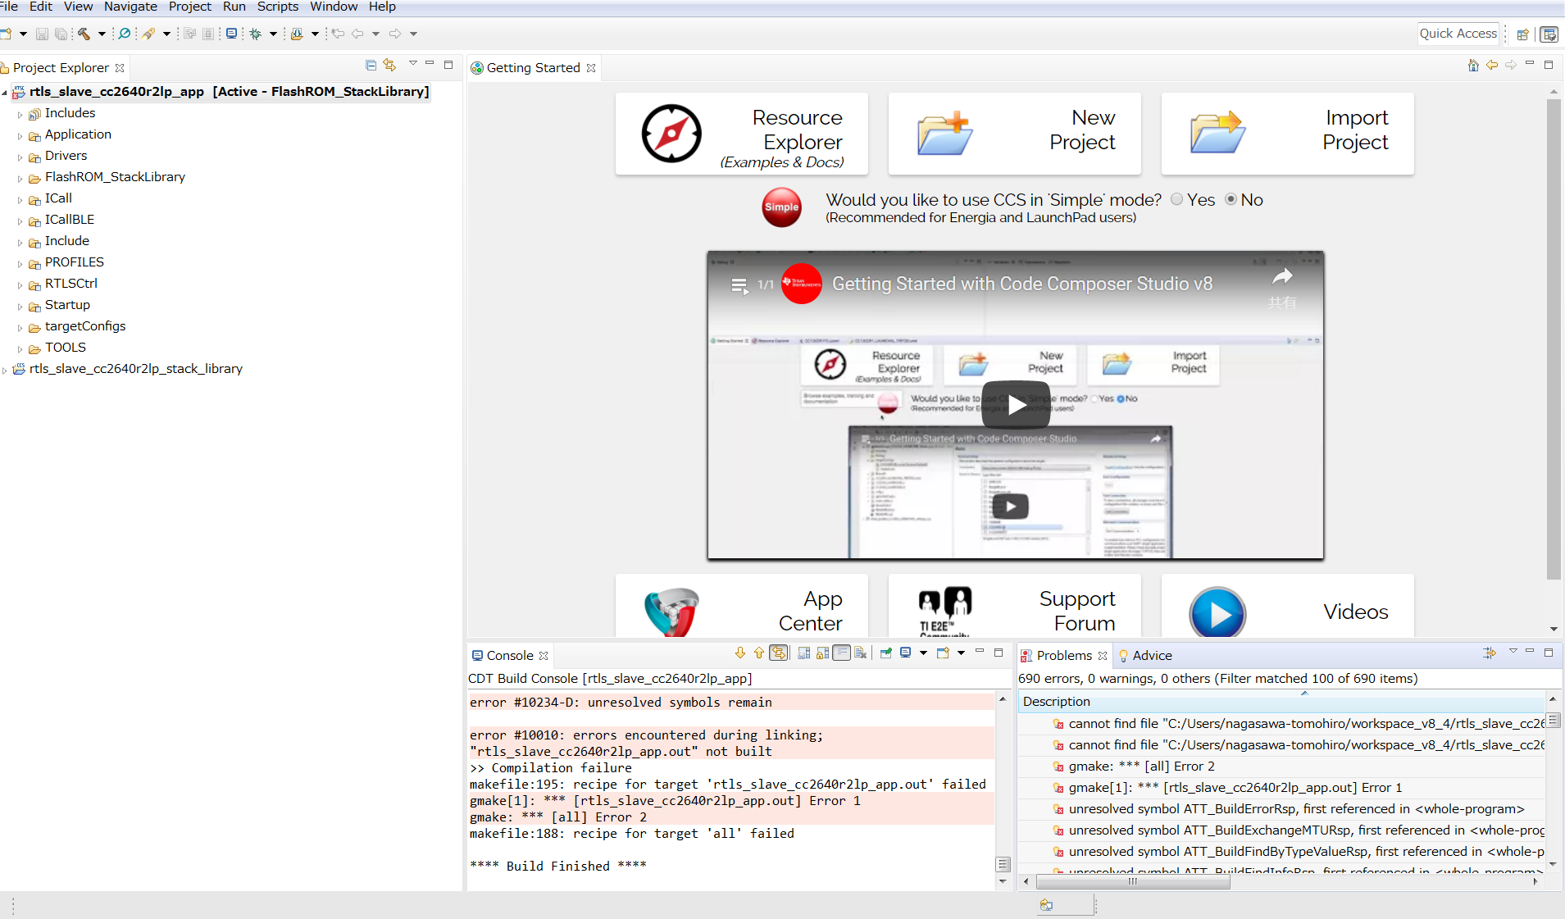Click the debug bug icon in toolbar

(x=256, y=34)
